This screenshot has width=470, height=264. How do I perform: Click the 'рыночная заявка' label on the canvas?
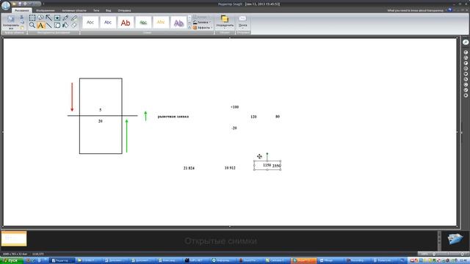click(173, 117)
